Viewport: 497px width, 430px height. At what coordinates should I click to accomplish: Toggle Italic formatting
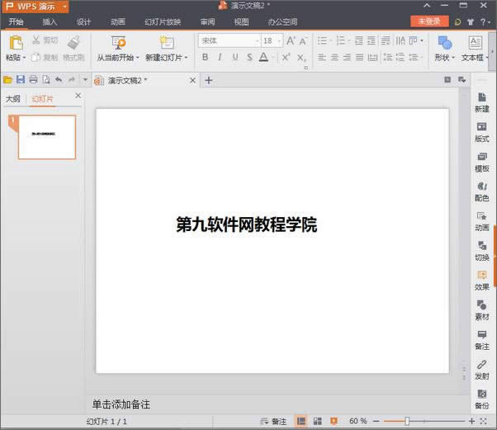220,57
